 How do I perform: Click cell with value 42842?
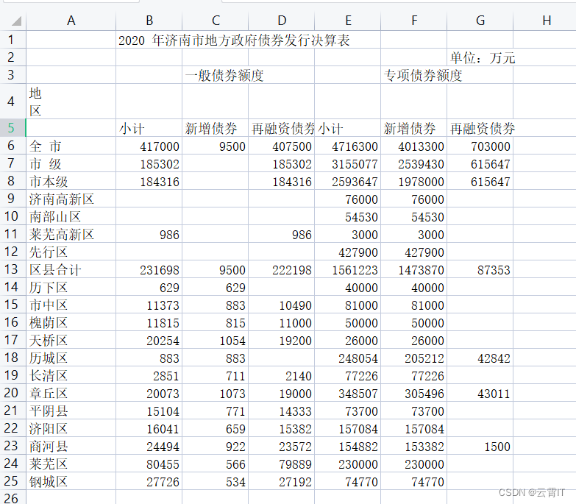(480, 358)
